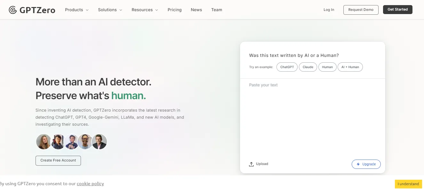Select the AI + Human example
The height and width of the screenshot is (189, 424).
pos(350,67)
